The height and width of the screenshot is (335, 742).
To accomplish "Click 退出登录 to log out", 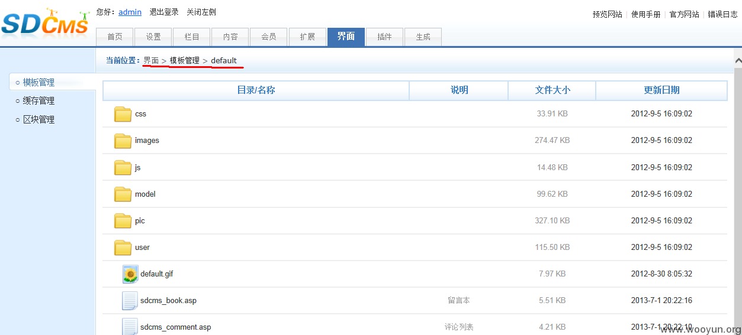I will (164, 12).
